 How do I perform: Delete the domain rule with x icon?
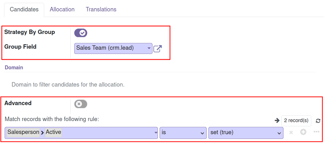coord(291,132)
